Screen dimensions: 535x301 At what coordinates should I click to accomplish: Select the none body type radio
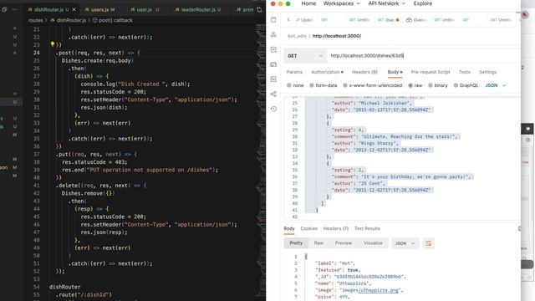pyautogui.click(x=289, y=85)
